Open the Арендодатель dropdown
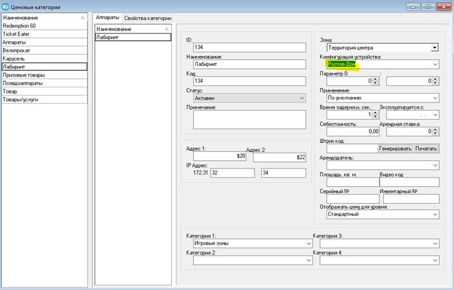The width and height of the screenshot is (454, 290). (435, 165)
